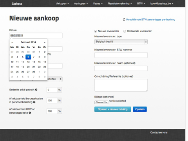Open the Verkopen menu
Screen dimensions: 188x141
(62, 4)
